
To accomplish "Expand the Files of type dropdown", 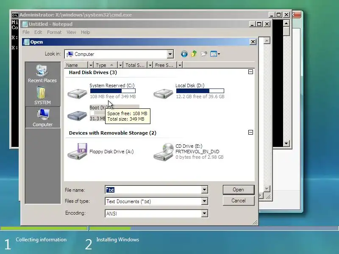I will point(204,202).
